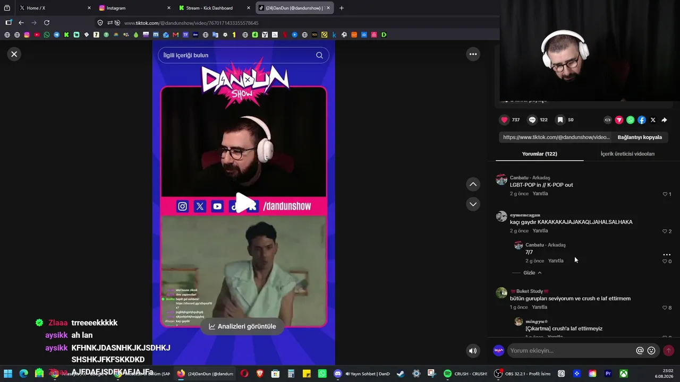Open the taskbar clock showing 23:02
Viewport: 680px width, 382px height.
(664, 374)
